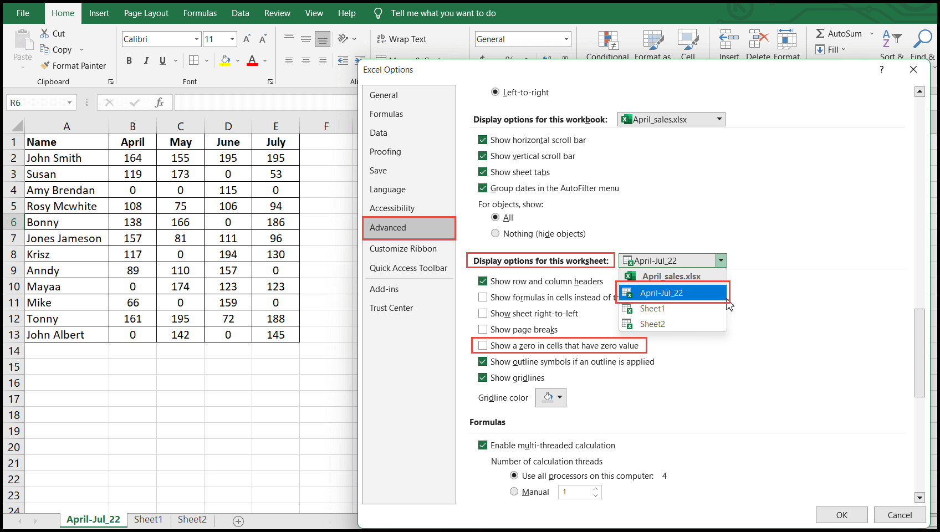The height and width of the screenshot is (532, 940).
Task: Collapse the worksheet dropdown arrow
Action: point(721,260)
